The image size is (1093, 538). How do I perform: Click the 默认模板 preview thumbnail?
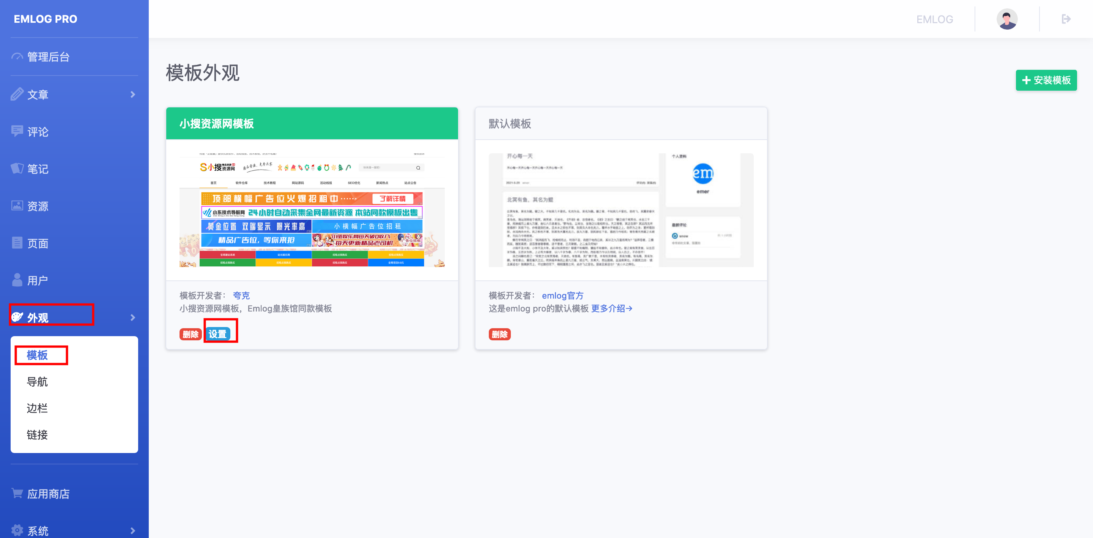pos(621,209)
